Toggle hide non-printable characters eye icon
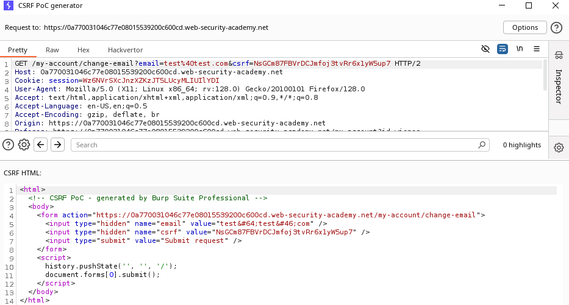Screen dimensions: 569x305 click(485, 49)
